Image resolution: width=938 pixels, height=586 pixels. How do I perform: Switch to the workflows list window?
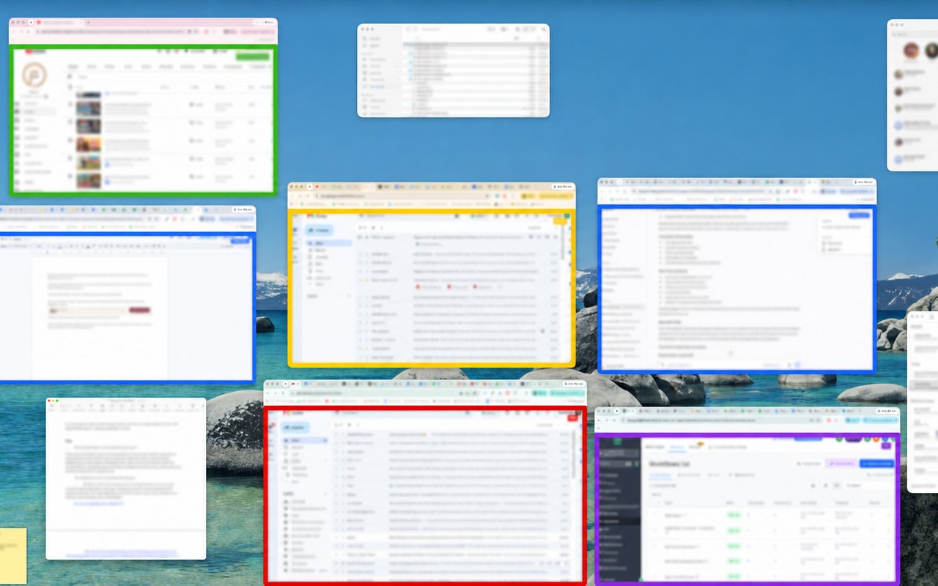click(747, 496)
